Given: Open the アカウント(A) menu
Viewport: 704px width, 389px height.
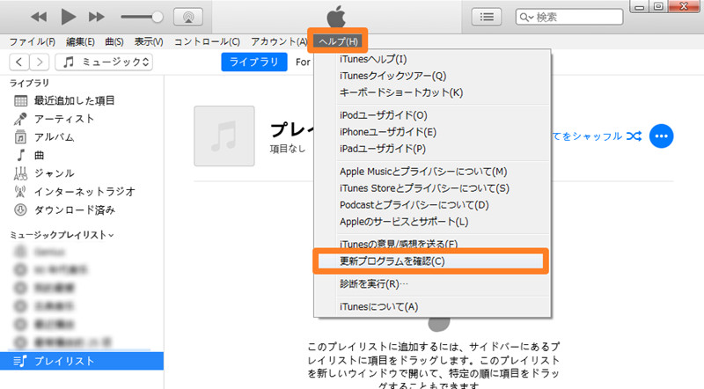Looking at the screenshot, I should [279, 41].
